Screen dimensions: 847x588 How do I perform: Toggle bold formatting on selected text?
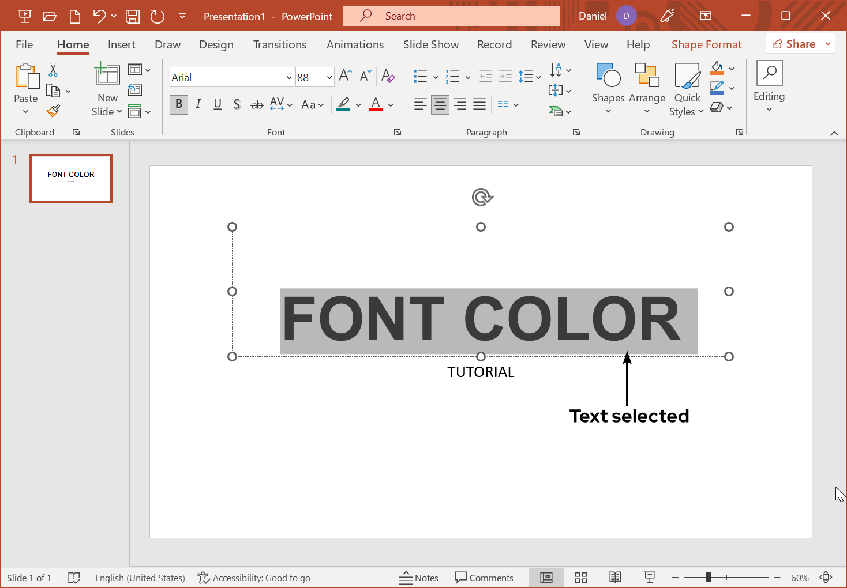tap(178, 104)
